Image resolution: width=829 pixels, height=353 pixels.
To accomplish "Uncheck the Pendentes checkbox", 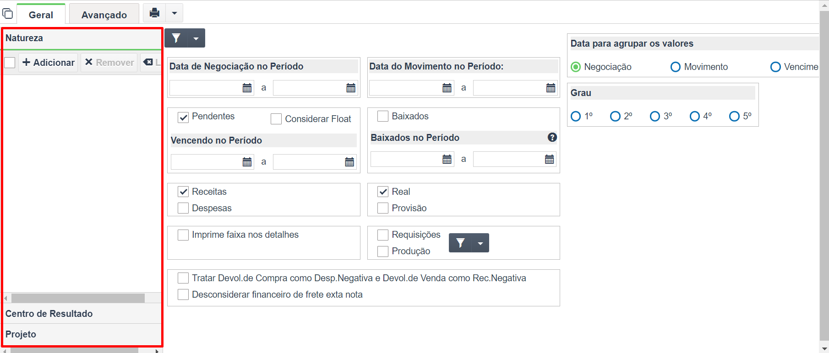I will click(x=183, y=117).
